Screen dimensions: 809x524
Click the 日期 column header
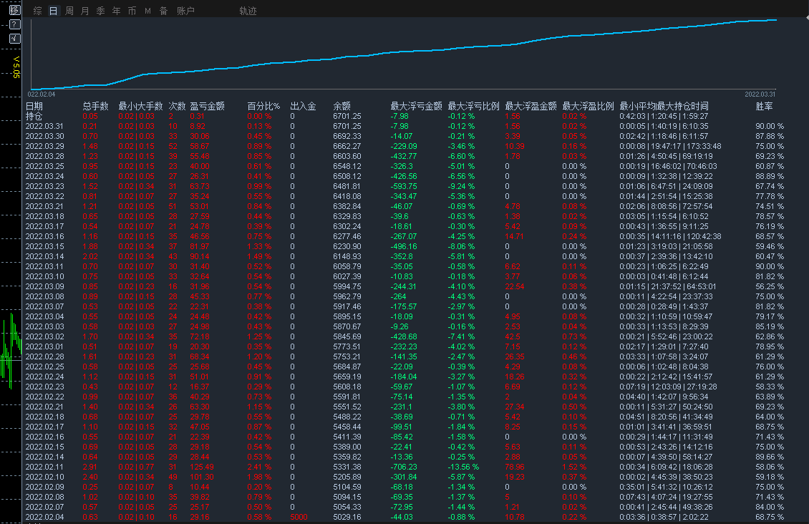[34, 106]
